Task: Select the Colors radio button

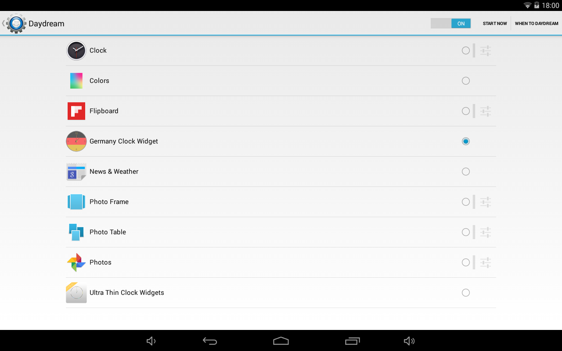Action: (x=466, y=81)
